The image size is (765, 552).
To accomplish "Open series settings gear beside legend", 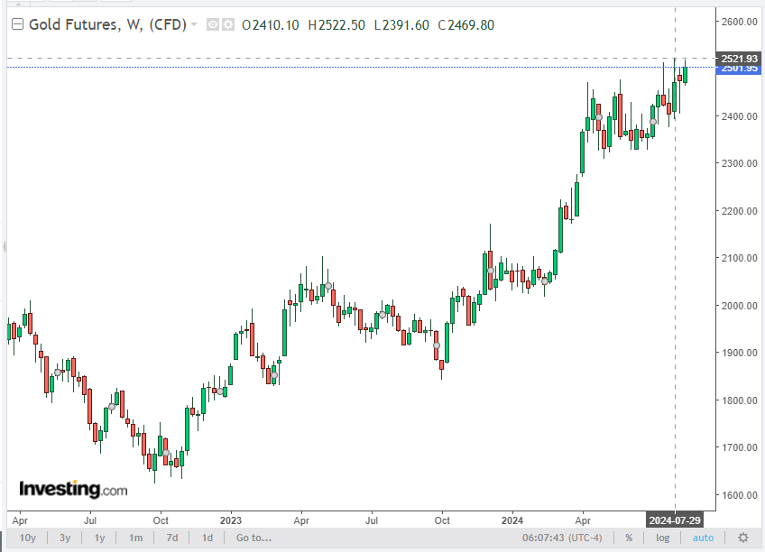I will pos(228,24).
